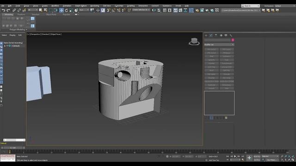Click the Edged Faces viewport label
296x166 pixels.
[56, 34]
